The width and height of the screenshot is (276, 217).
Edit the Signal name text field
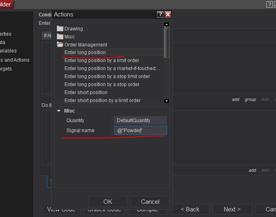click(x=140, y=131)
